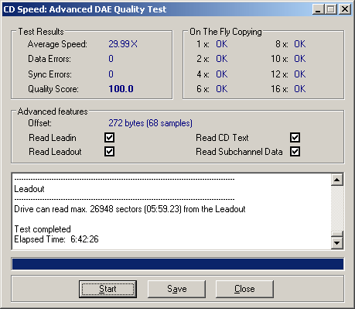Click the log scrollbar up arrow
Image resolution: width=355 pixels, height=309 pixels.
pos(337,180)
